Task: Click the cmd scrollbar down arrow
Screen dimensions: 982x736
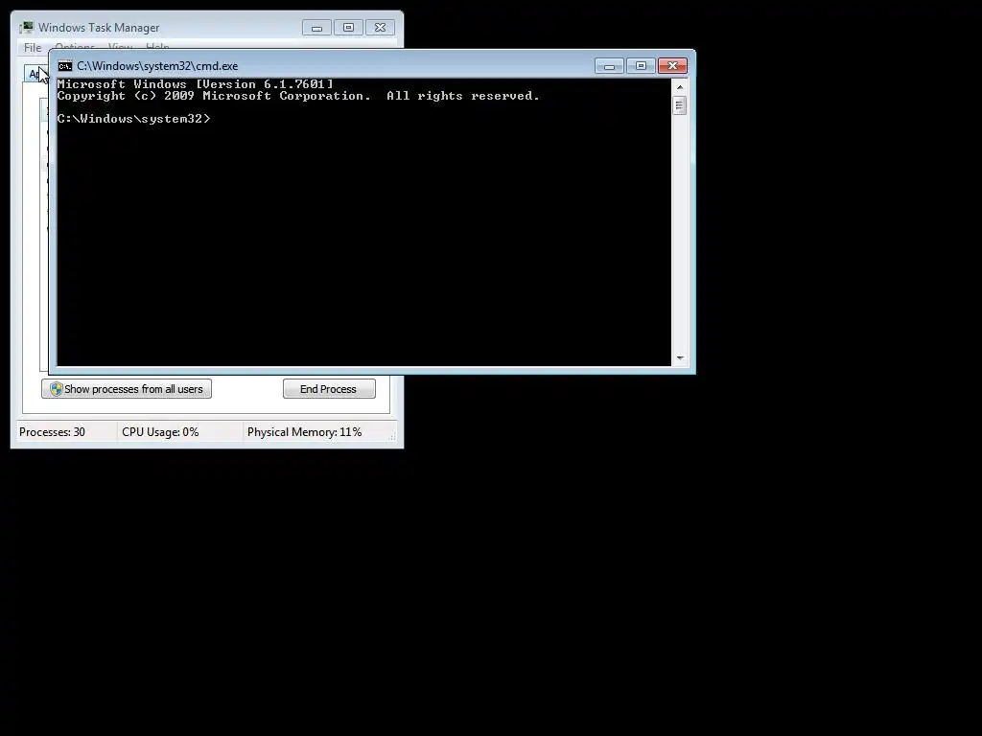Action: (x=680, y=358)
